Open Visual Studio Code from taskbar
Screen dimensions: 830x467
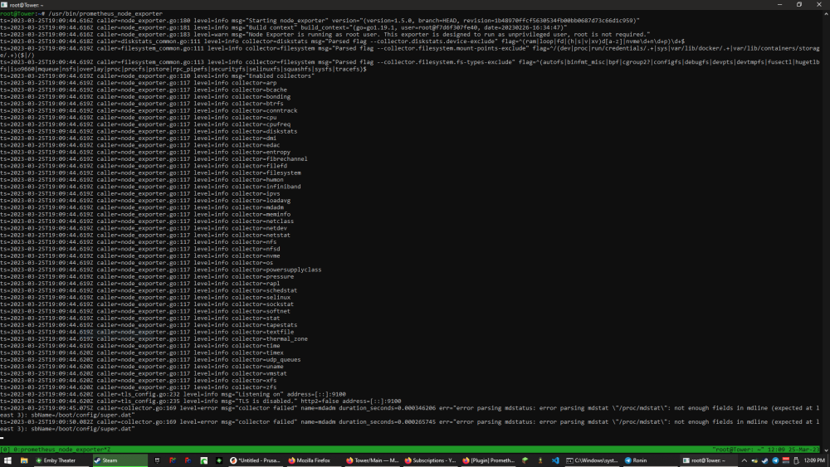point(555,460)
